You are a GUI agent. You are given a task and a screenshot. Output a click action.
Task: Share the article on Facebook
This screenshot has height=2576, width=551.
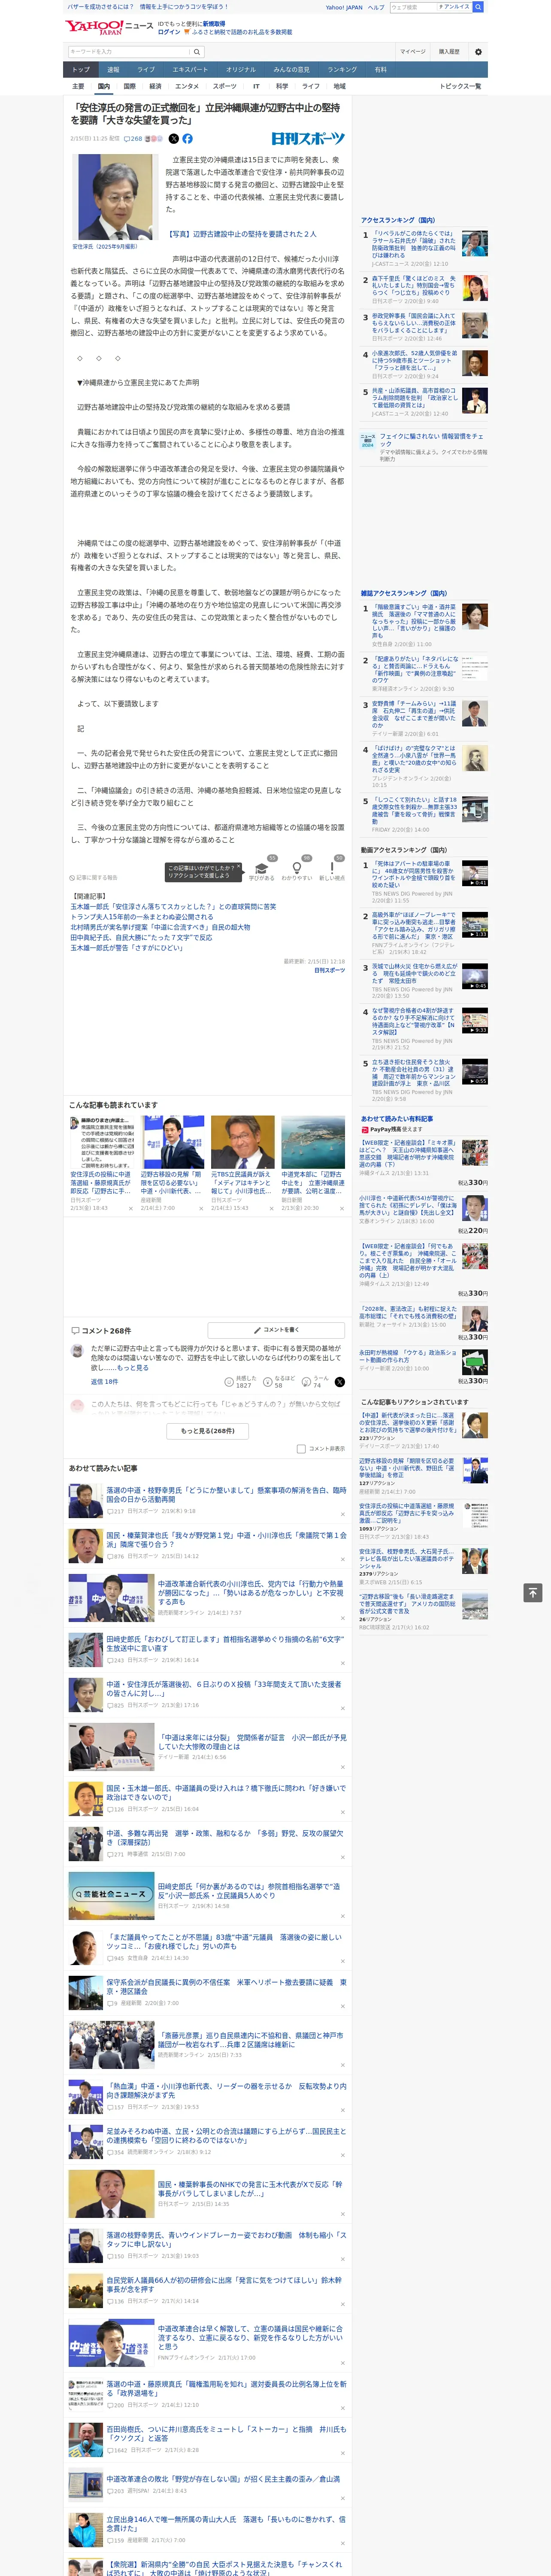(x=187, y=139)
